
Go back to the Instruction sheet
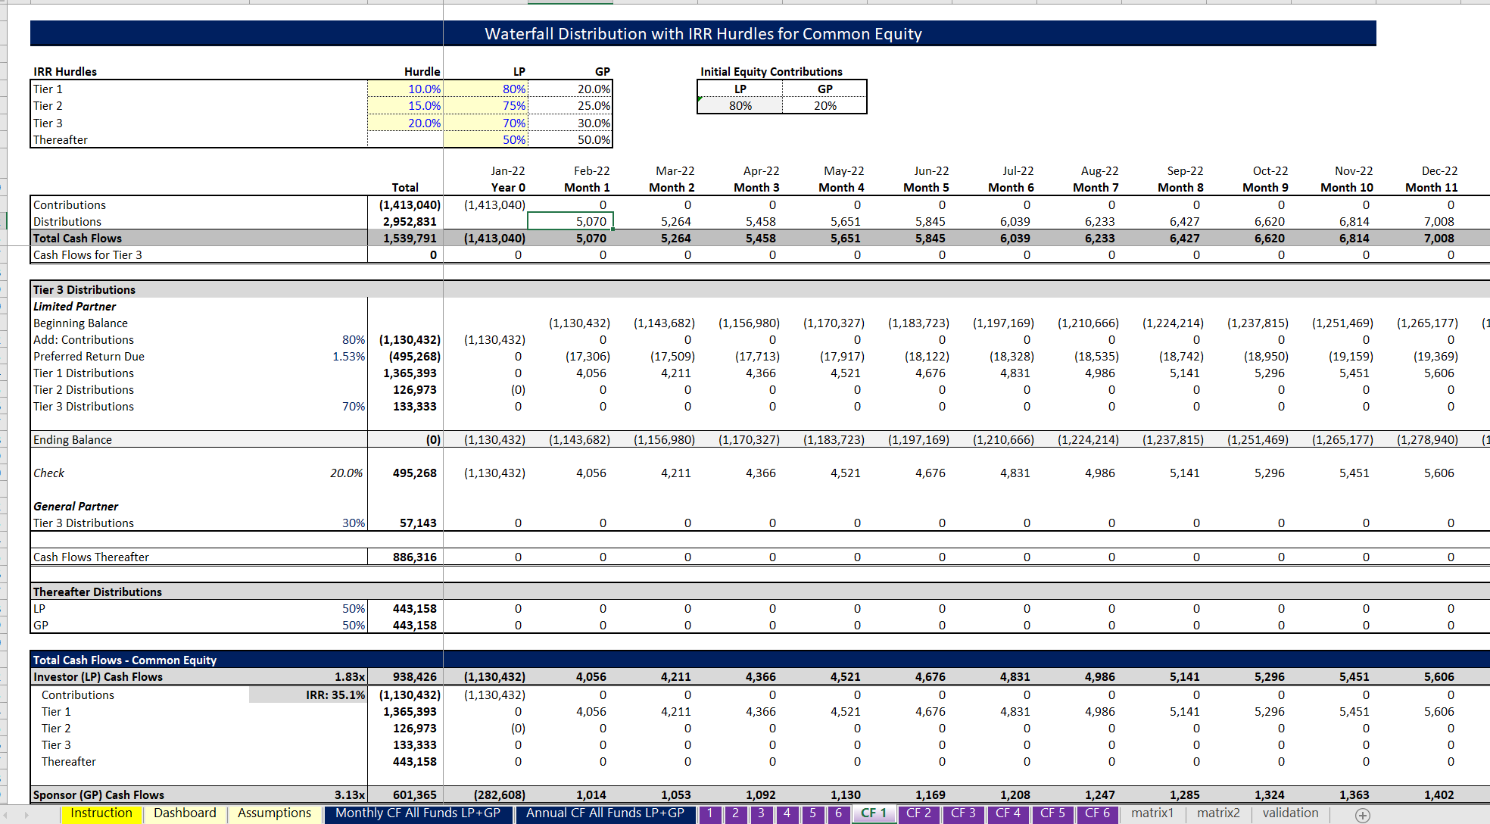click(x=101, y=813)
